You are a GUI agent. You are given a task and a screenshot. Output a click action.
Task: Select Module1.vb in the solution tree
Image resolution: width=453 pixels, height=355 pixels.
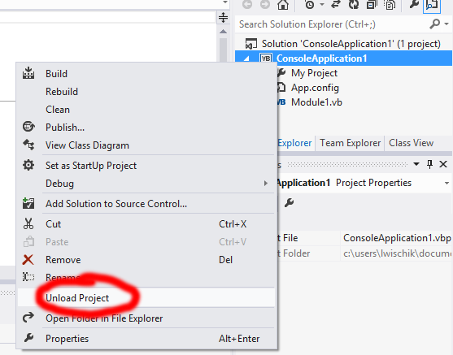[x=316, y=102]
